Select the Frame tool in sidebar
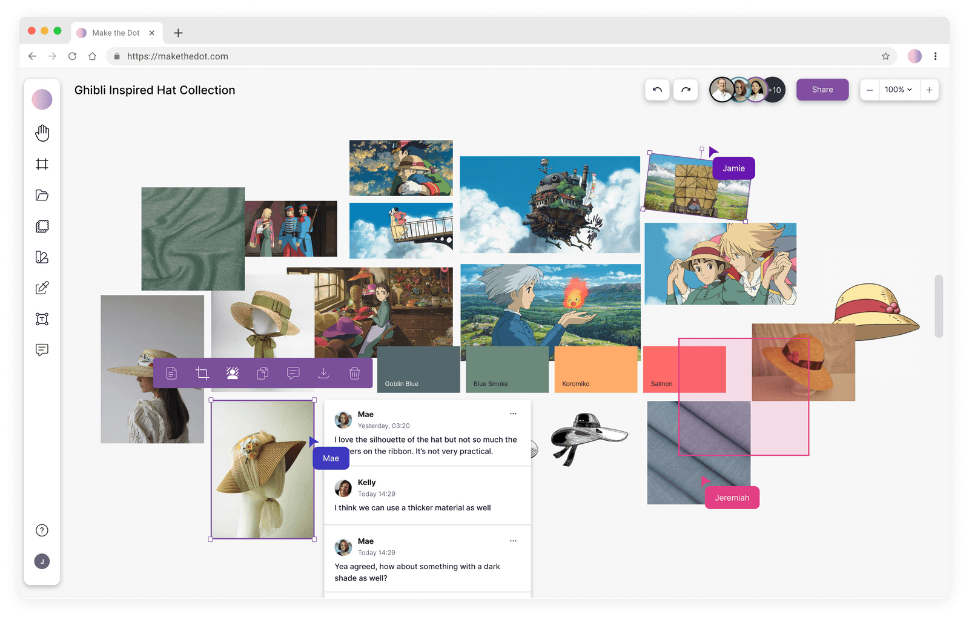 [42, 164]
